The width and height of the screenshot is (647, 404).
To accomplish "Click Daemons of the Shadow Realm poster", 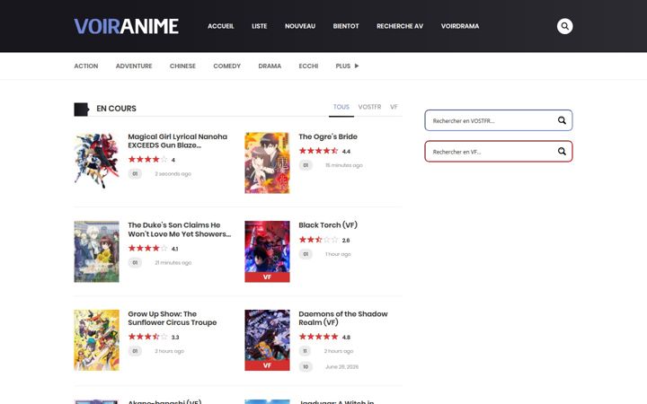I will [x=267, y=340].
